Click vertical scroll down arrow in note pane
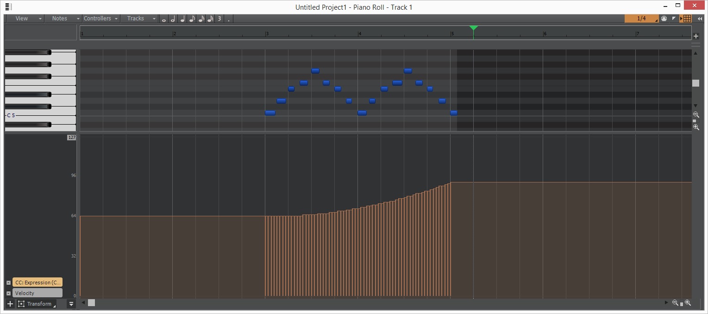The image size is (708, 314). pyautogui.click(x=695, y=106)
